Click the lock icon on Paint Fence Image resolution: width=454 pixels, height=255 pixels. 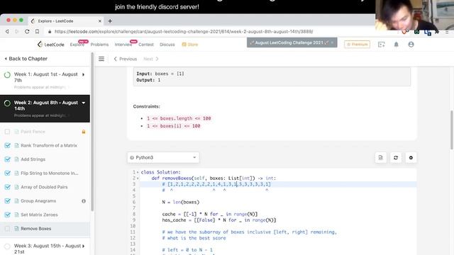[84, 132]
